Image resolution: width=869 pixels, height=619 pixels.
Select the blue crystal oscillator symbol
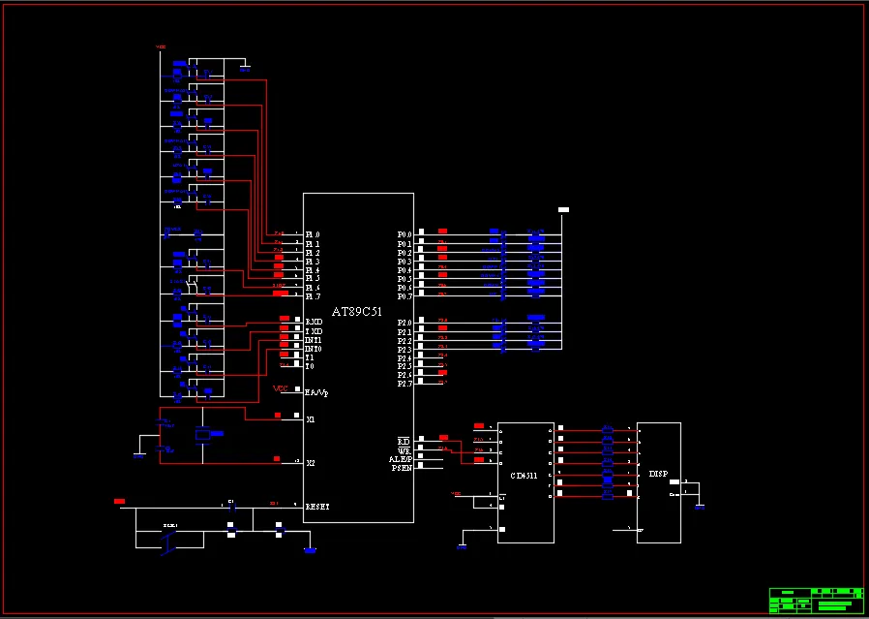pyautogui.click(x=203, y=434)
